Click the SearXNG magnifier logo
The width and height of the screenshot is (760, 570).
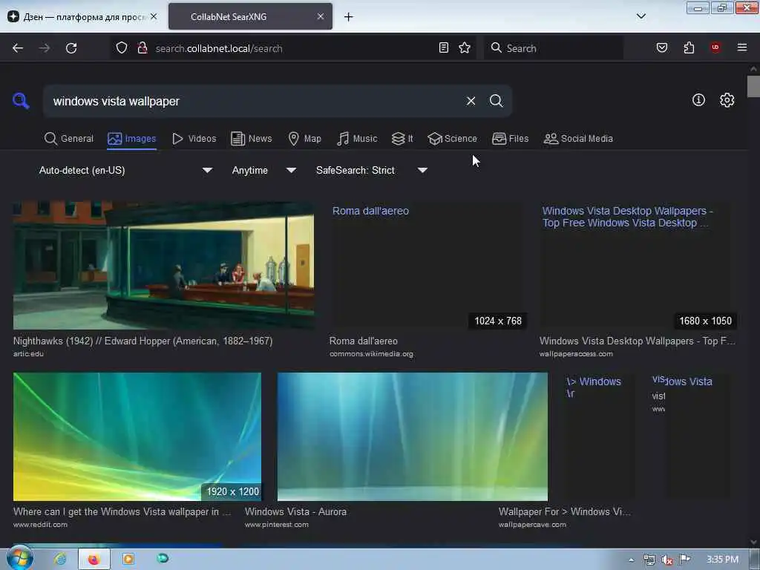pos(21,101)
